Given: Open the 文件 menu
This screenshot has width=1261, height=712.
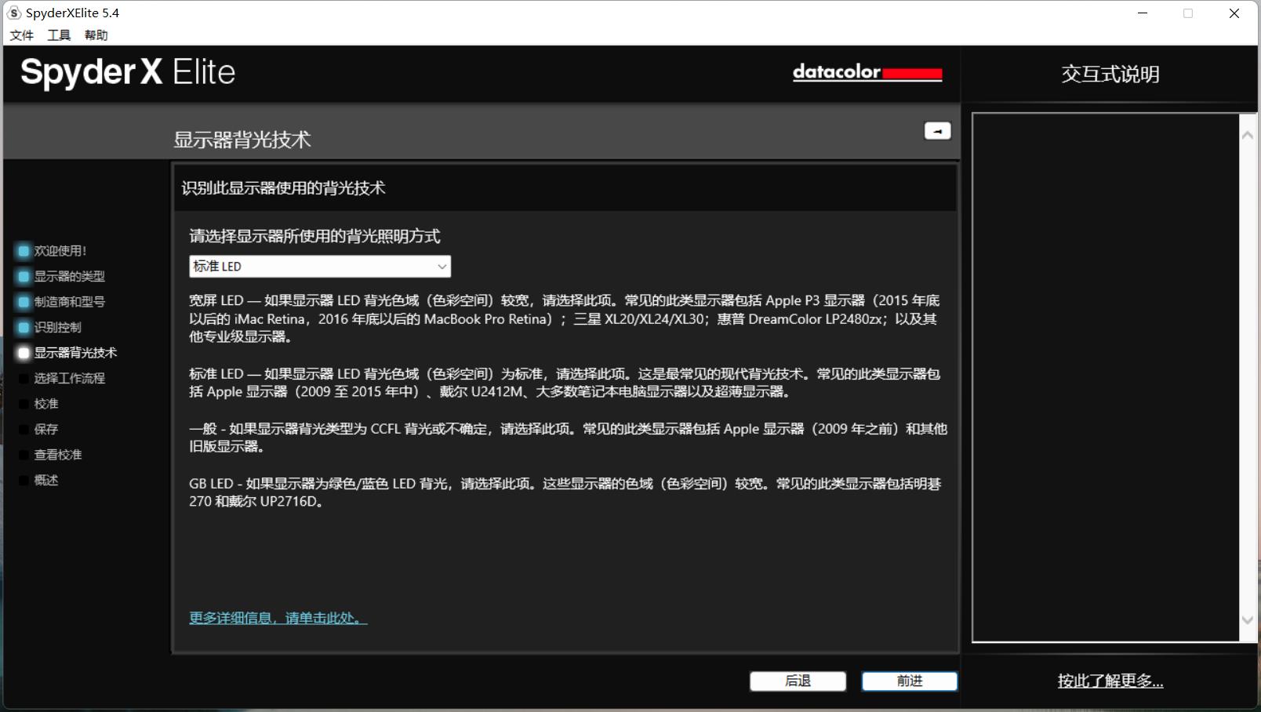Looking at the screenshot, I should 21,35.
